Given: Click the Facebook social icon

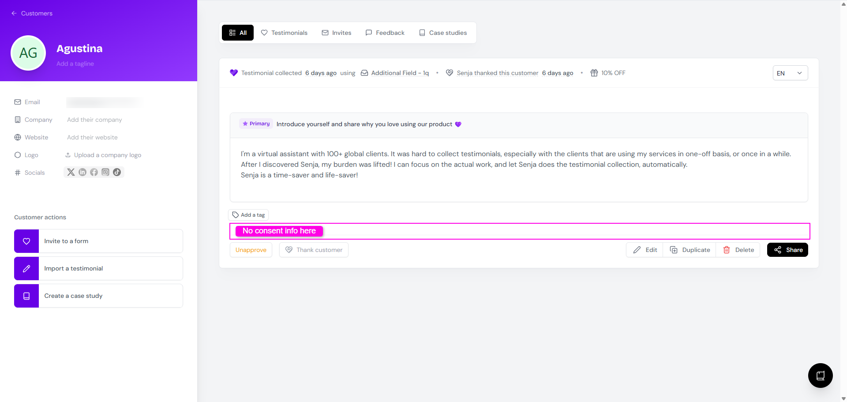Looking at the screenshot, I should 94,172.
